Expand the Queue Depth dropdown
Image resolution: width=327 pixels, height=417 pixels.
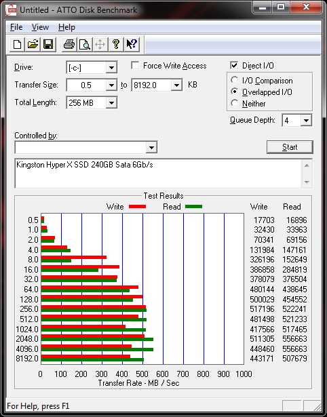pyautogui.click(x=306, y=121)
